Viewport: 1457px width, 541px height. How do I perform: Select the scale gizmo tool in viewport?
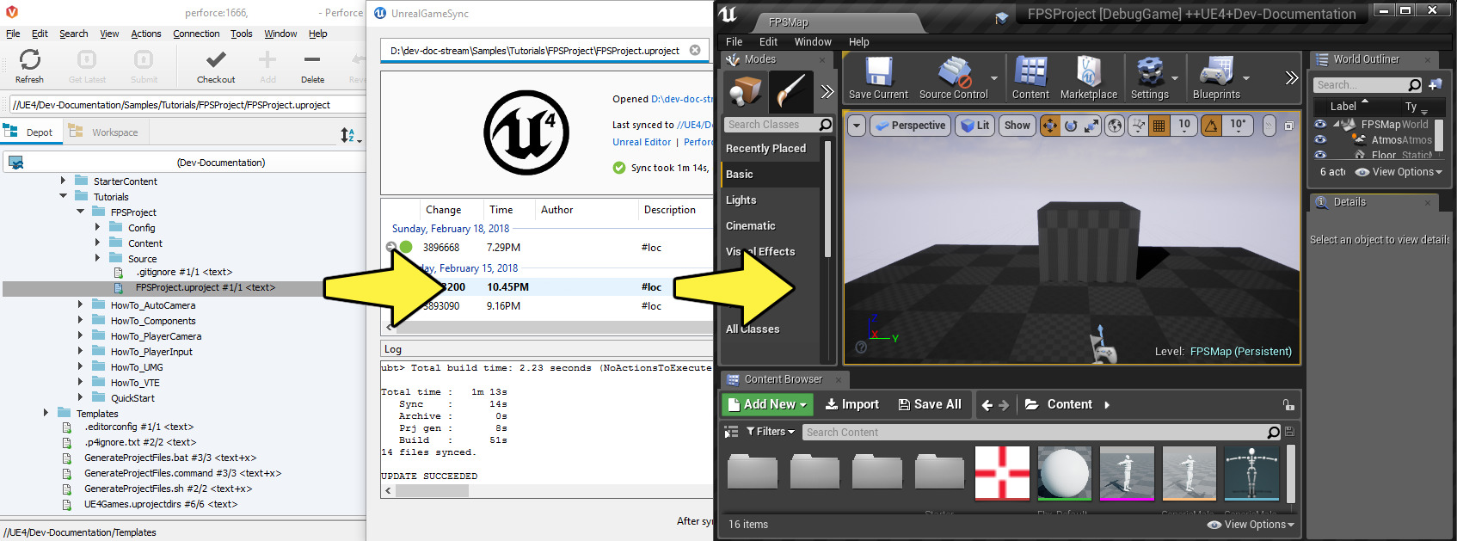coord(1091,126)
